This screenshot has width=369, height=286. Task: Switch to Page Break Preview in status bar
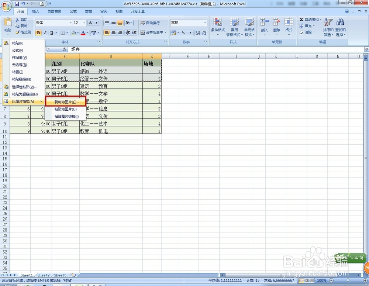point(312,280)
